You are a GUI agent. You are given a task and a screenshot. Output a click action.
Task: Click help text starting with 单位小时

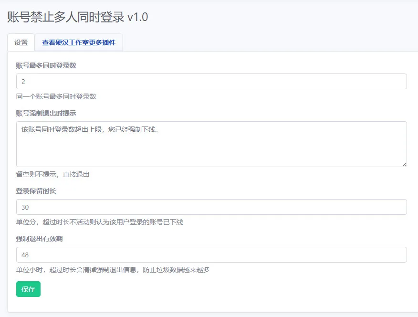113,270
